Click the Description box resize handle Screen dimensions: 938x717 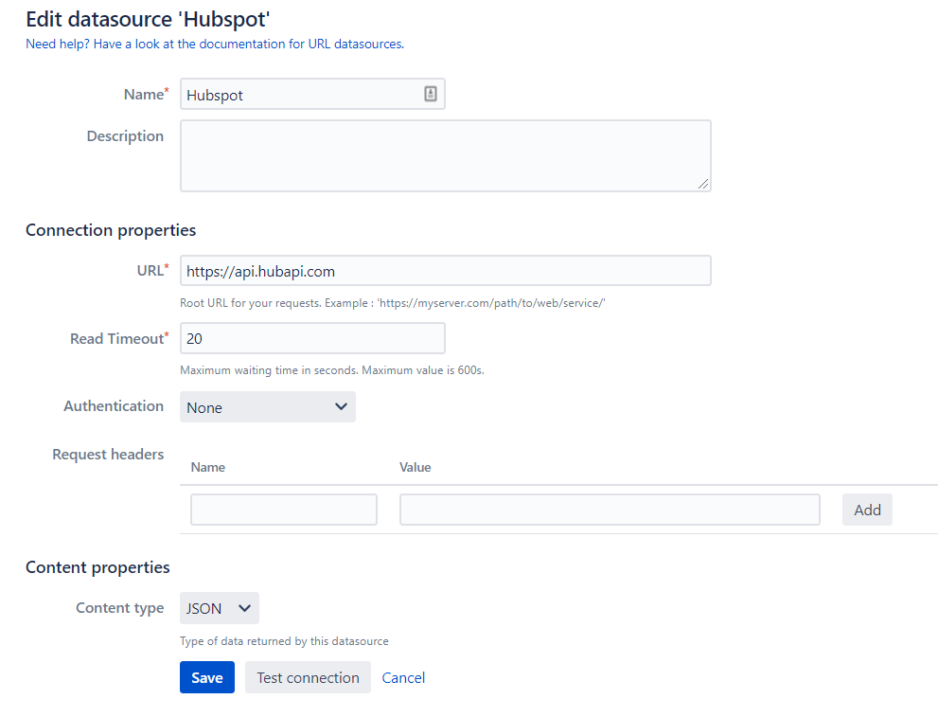pos(703,184)
